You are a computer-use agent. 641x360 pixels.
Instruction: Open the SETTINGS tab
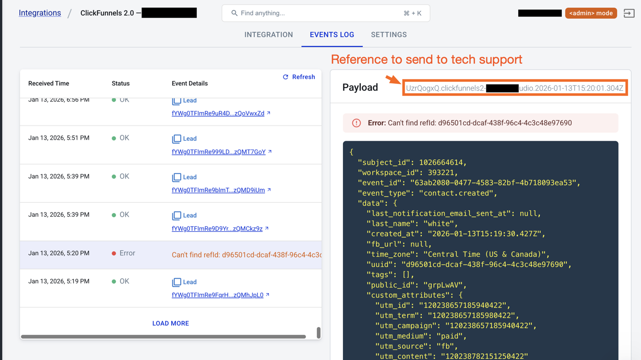point(389,35)
